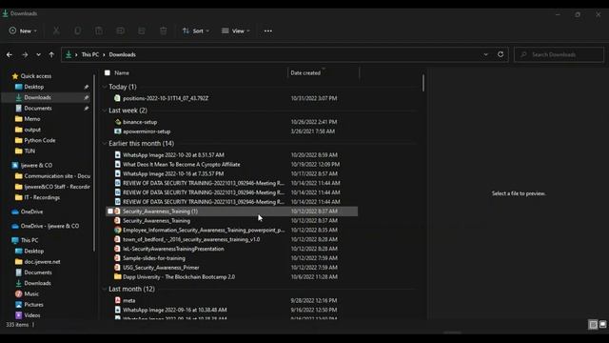Click the Cut scissors icon in toolbar
Screen dimensions: 609x343
tap(56, 31)
